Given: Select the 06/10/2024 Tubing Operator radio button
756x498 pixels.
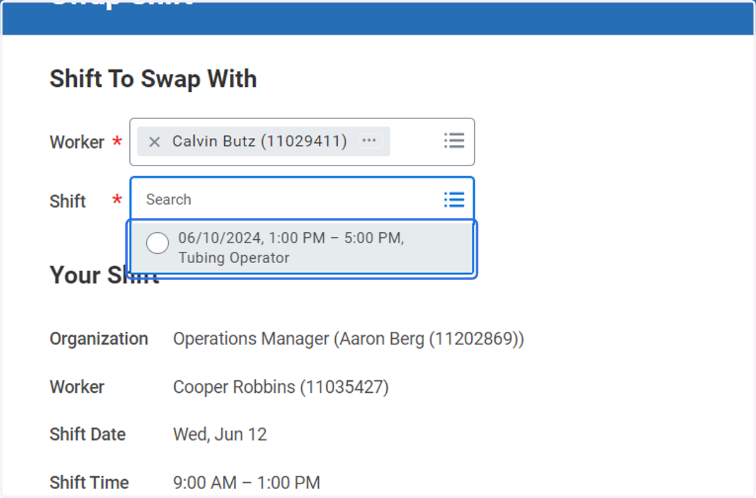Looking at the screenshot, I should coord(157,243).
